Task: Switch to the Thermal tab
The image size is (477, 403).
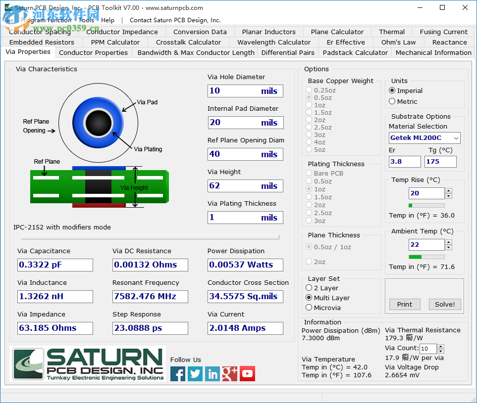Action: pos(391,32)
